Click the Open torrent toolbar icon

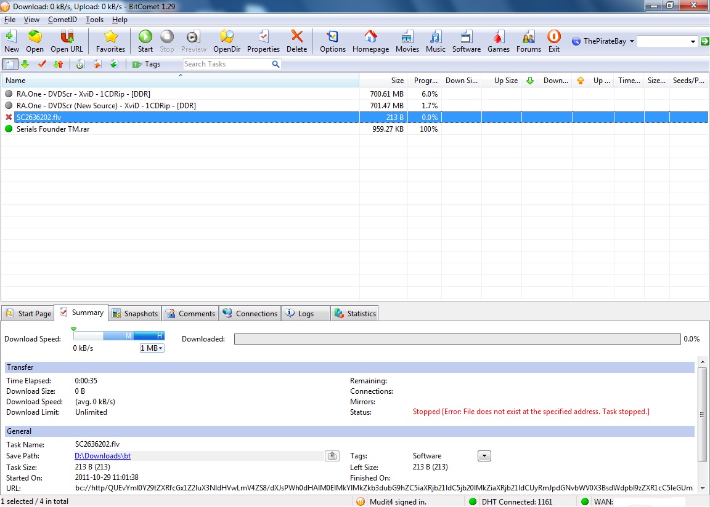click(x=35, y=37)
